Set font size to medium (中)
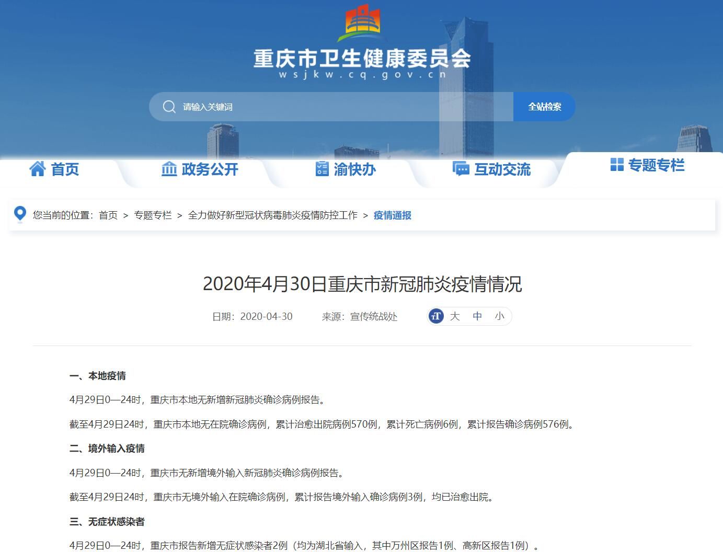 tap(477, 316)
